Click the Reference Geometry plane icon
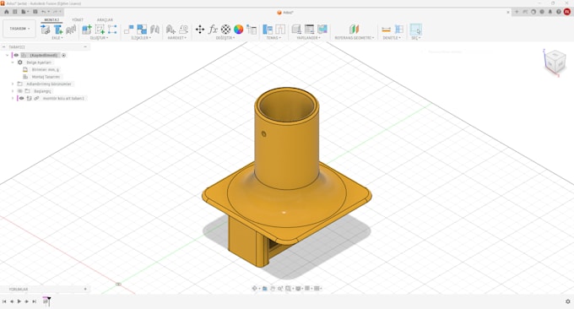This screenshot has height=309, width=574. [354, 30]
